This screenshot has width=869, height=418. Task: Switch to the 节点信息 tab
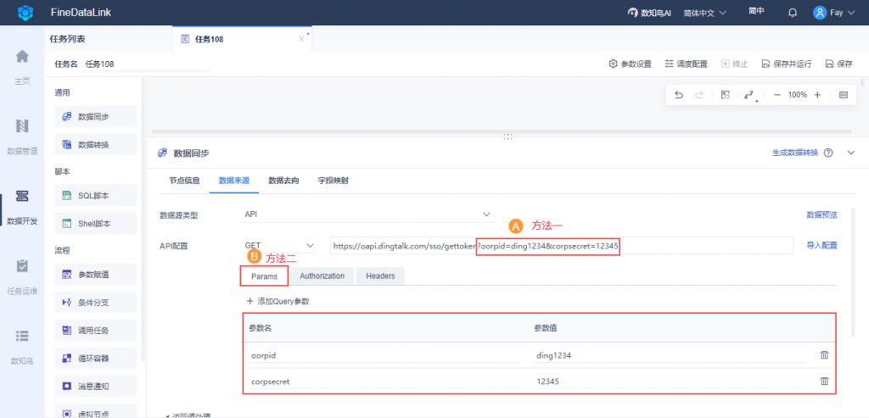coord(184,181)
